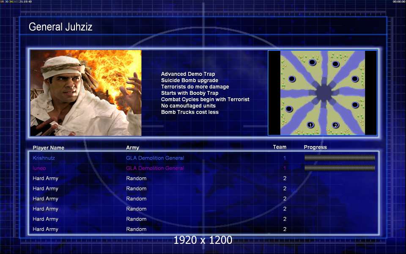The image size is (406, 254).
Task: Click Terrorists do more damage line
Action: [x=195, y=86]
